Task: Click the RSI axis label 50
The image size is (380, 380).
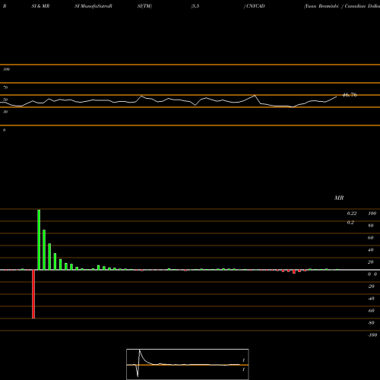Action: [5, 100]
